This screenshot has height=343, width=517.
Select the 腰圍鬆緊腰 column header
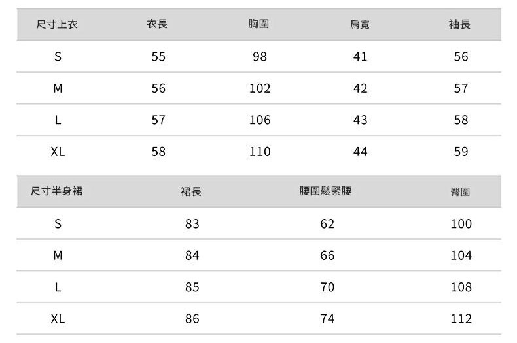[326, 191]
